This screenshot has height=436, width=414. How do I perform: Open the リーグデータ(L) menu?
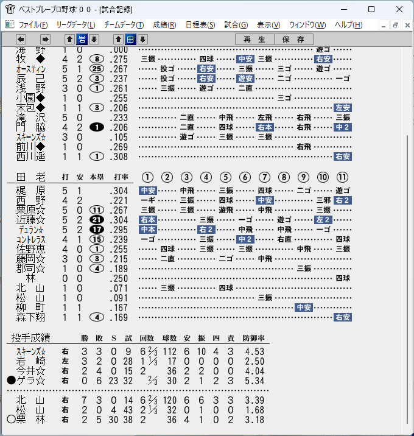75,25
